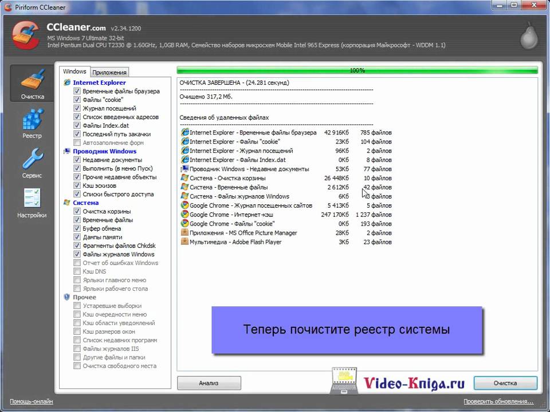Viewport: 550px width, 412px height.
Task: Click IE icon on Журнал посещений result row
Action: coord(184,150)
